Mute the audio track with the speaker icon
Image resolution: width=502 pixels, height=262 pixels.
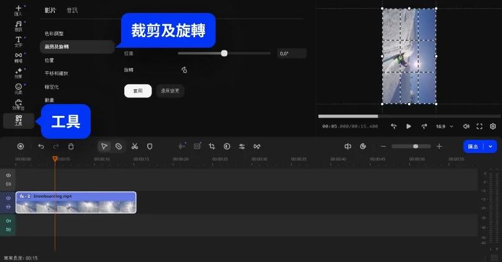pyautogui.click(x=9, y=221)
